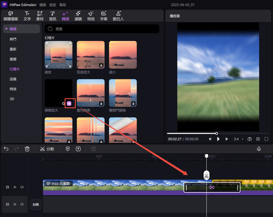Select the 轉場 transitions tab
273x217 pixels.
click(65, 16)
